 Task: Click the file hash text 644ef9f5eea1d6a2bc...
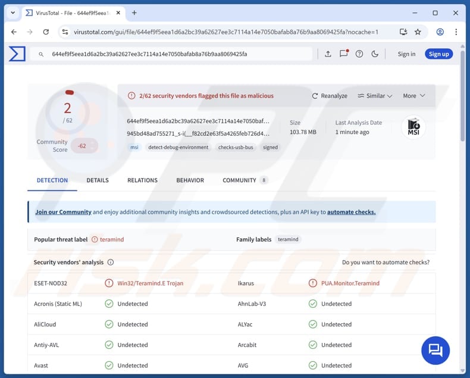coord(198,121)
